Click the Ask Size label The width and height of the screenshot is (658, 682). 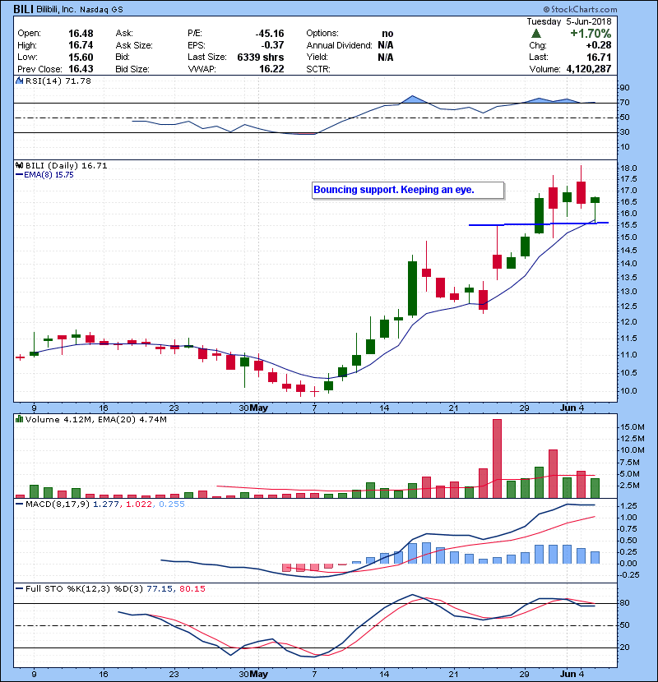(x=134, y=45)
